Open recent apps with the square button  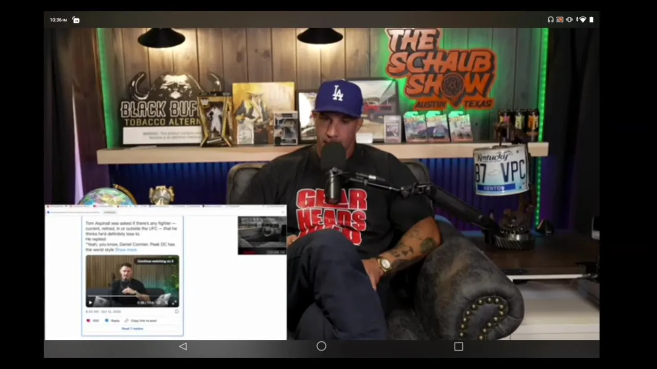pos(458,346)
